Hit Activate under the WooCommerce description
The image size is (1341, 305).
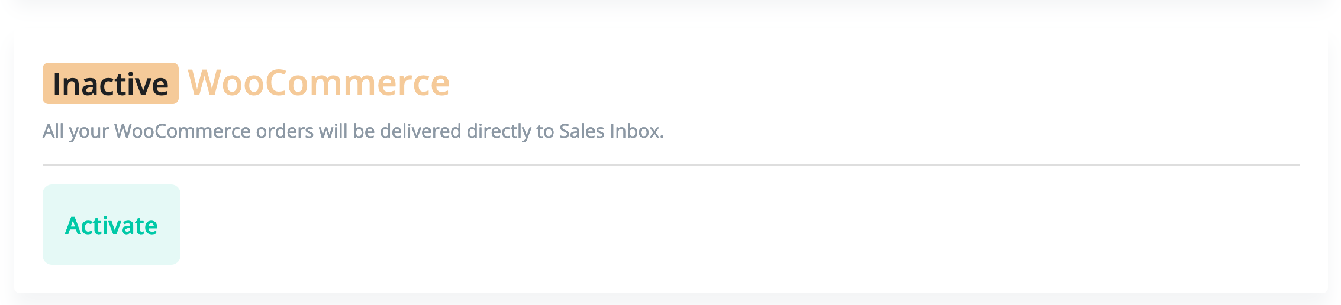(111, 225)
